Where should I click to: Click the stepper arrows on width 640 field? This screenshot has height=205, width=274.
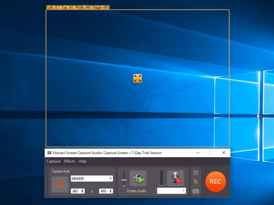(83, 191)
